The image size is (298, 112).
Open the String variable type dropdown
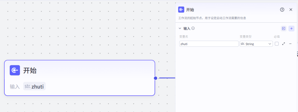pos(256,44)
